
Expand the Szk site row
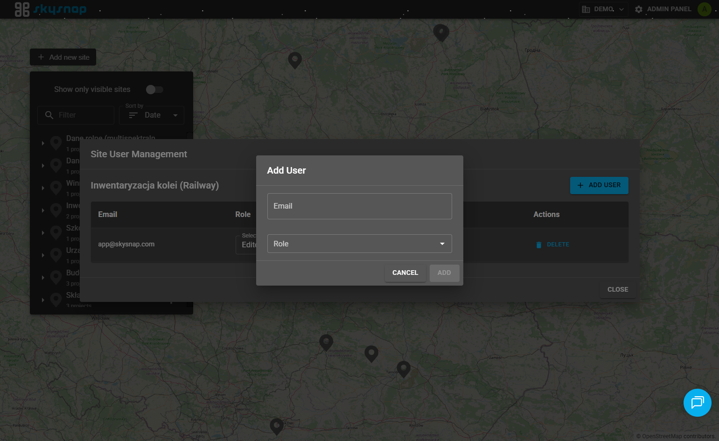[x=43, y=233]
